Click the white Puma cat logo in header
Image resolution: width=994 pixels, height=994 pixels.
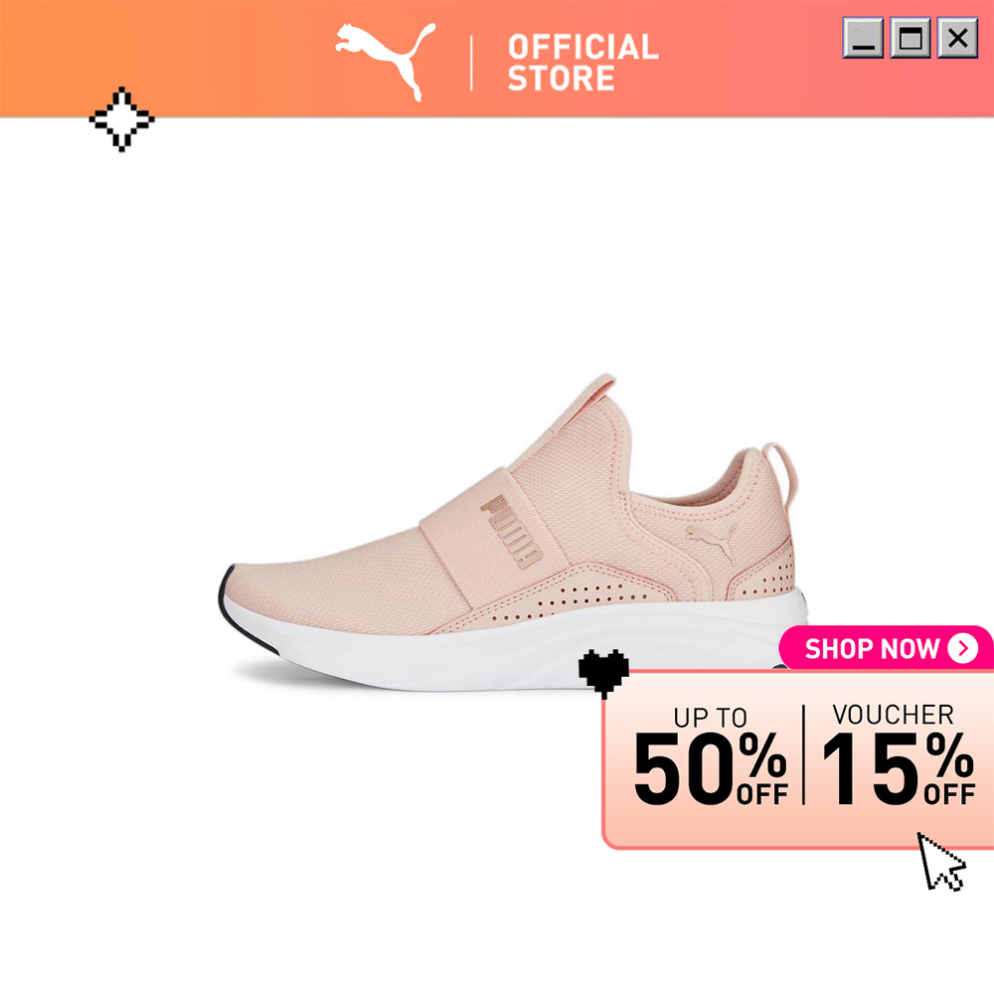pos(386,62)
